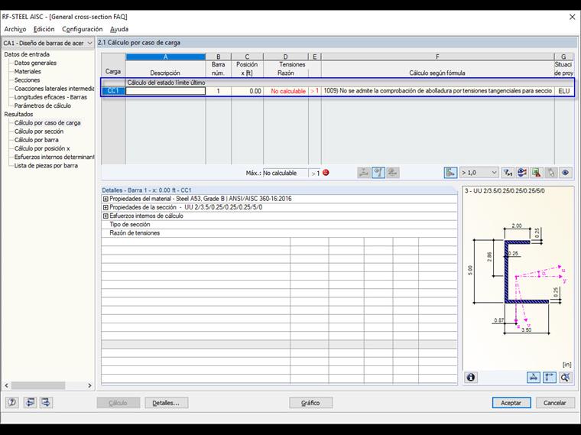The image size is (581, 435).
Task: Click the Resultados tree node
Action: point(18,114)
